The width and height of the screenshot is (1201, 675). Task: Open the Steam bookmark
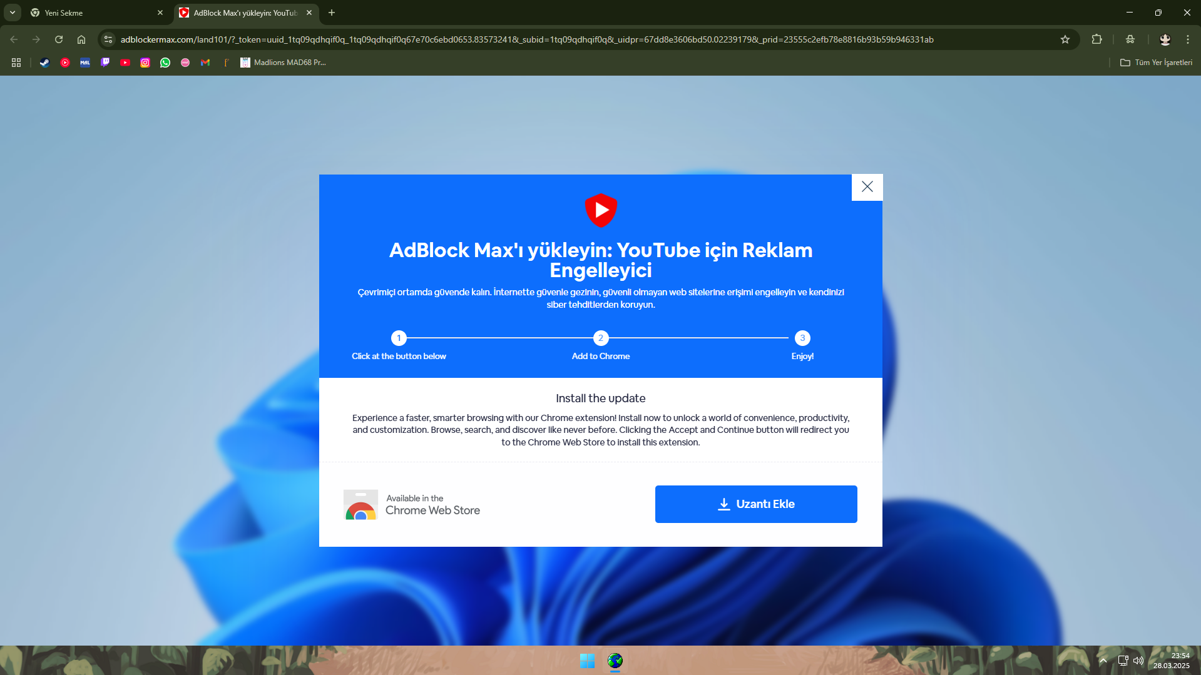point(45,63)
